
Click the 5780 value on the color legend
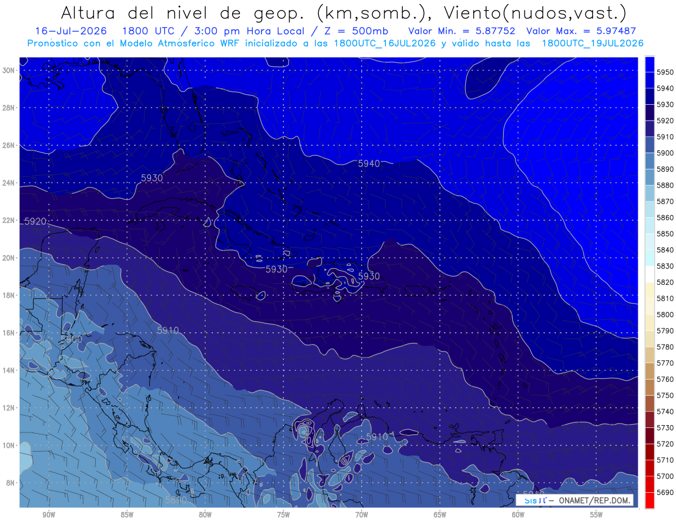coord(665,346)
